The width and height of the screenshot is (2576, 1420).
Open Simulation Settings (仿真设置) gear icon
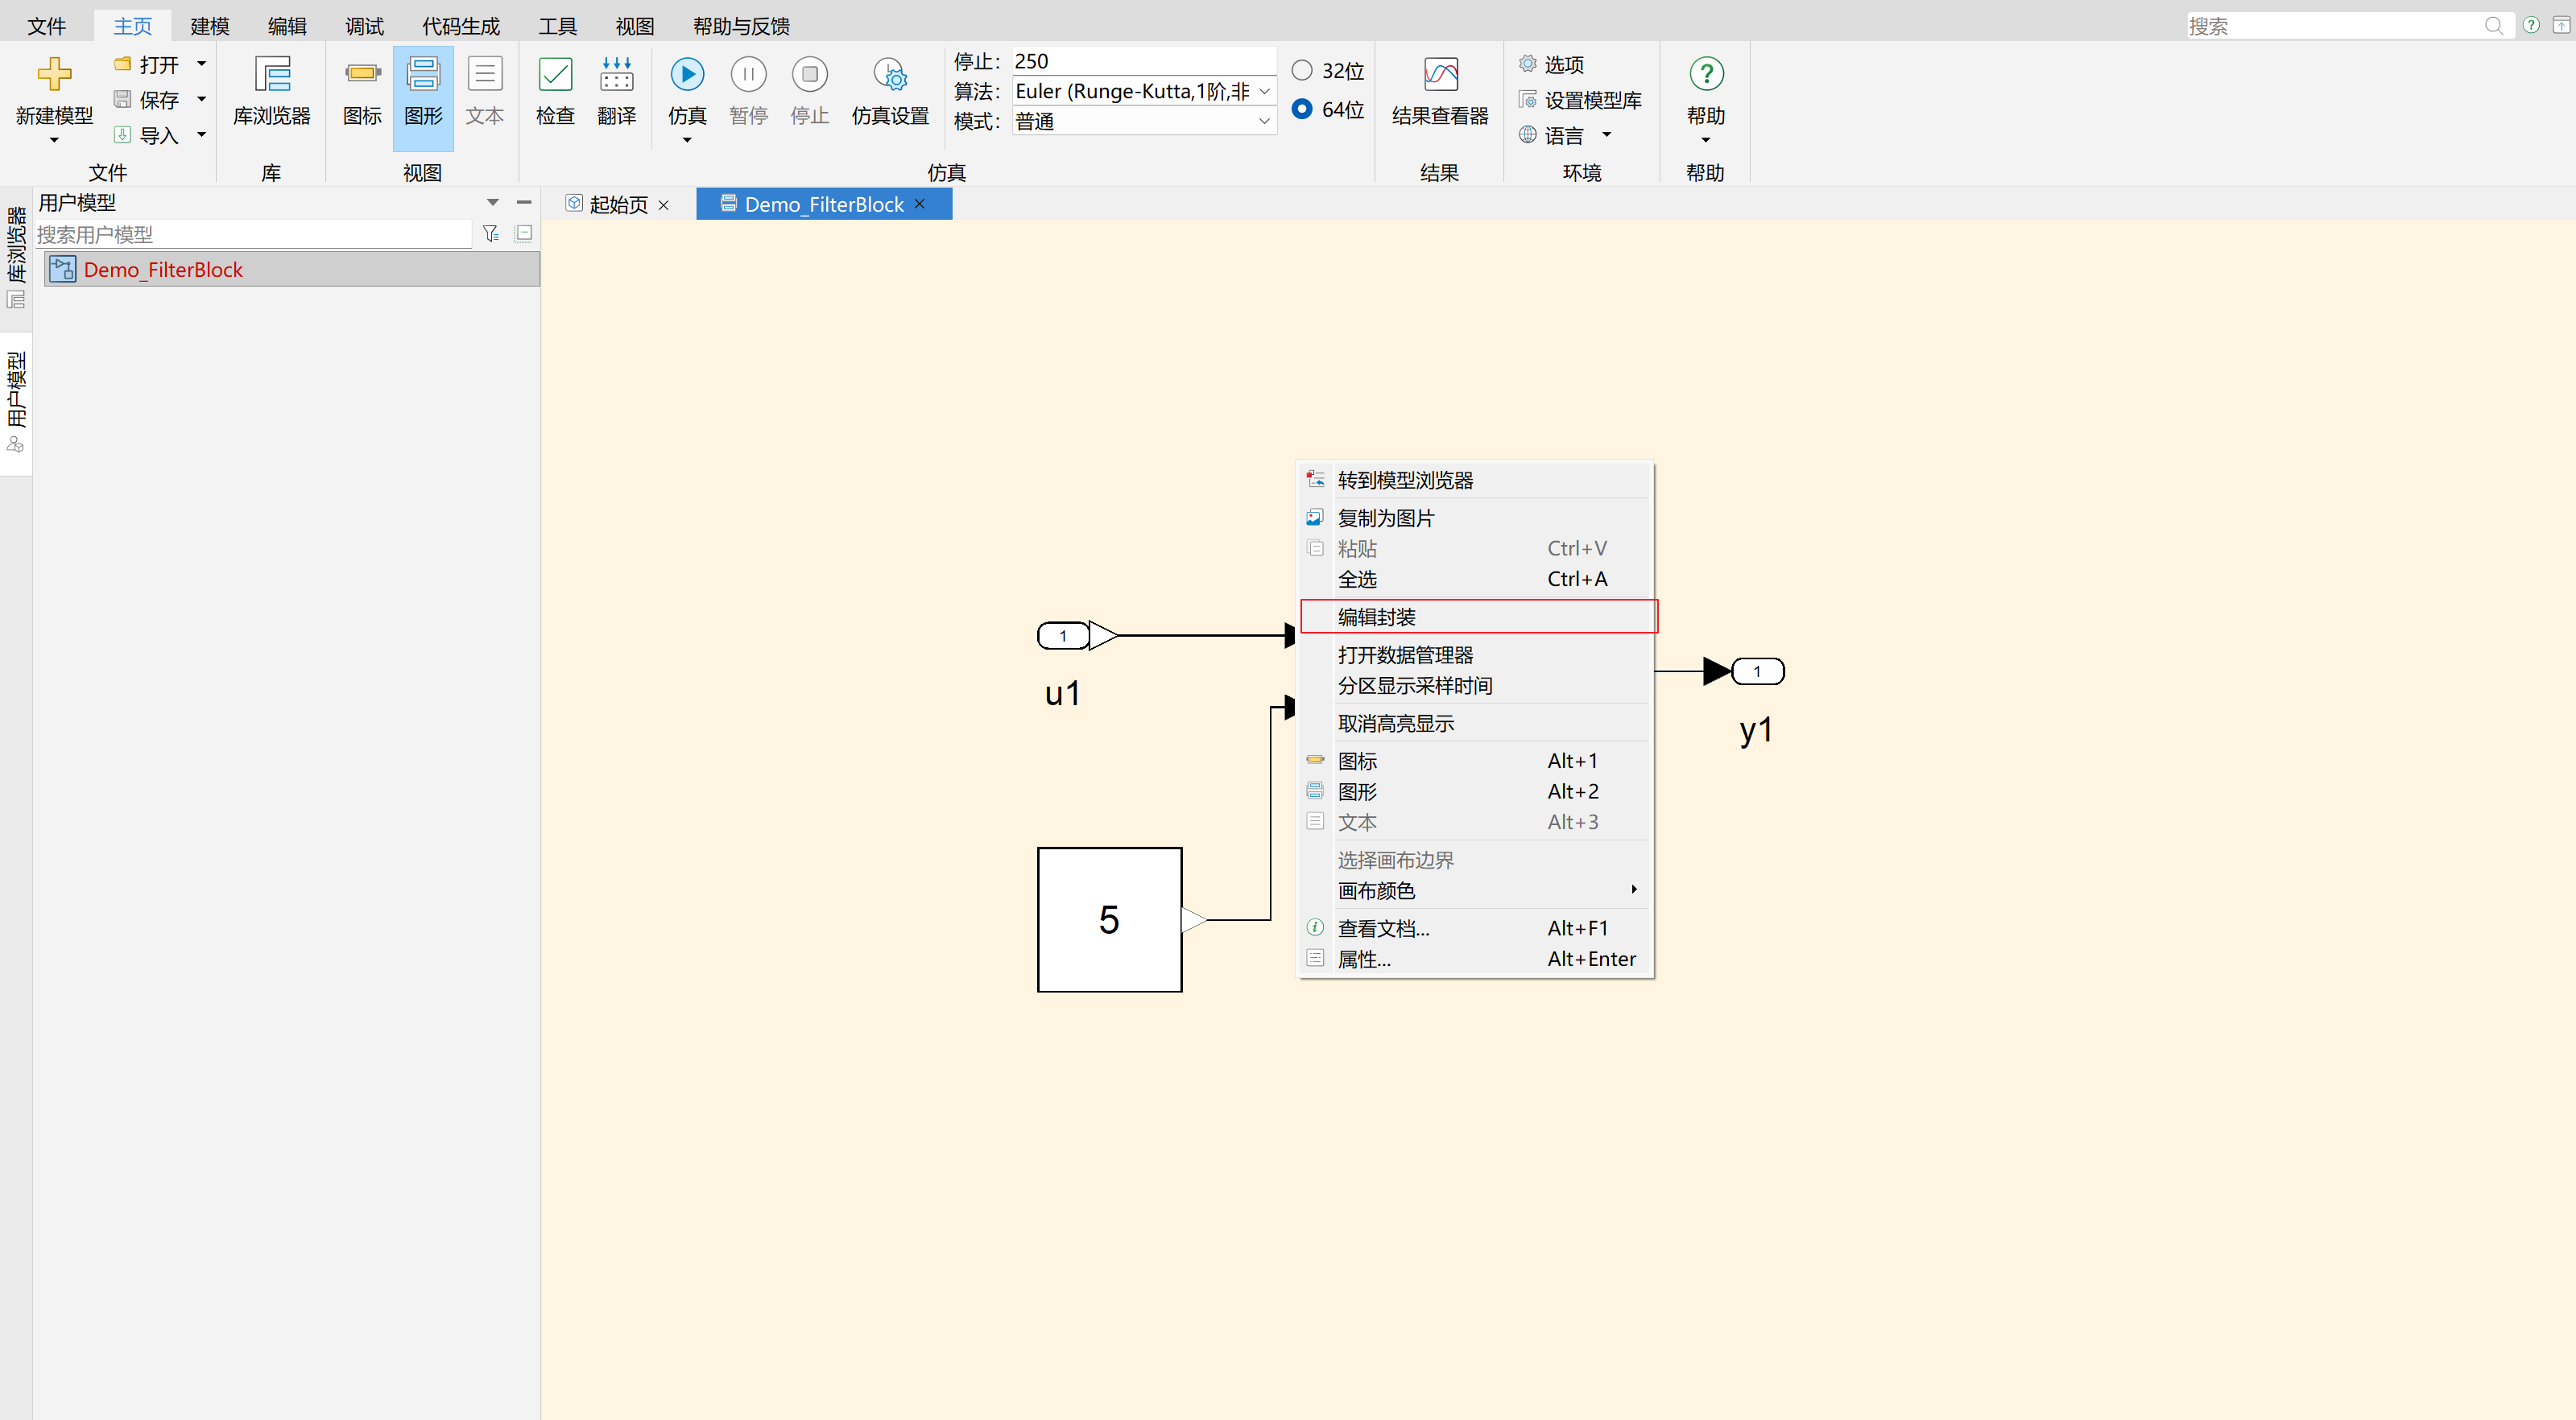890,75
